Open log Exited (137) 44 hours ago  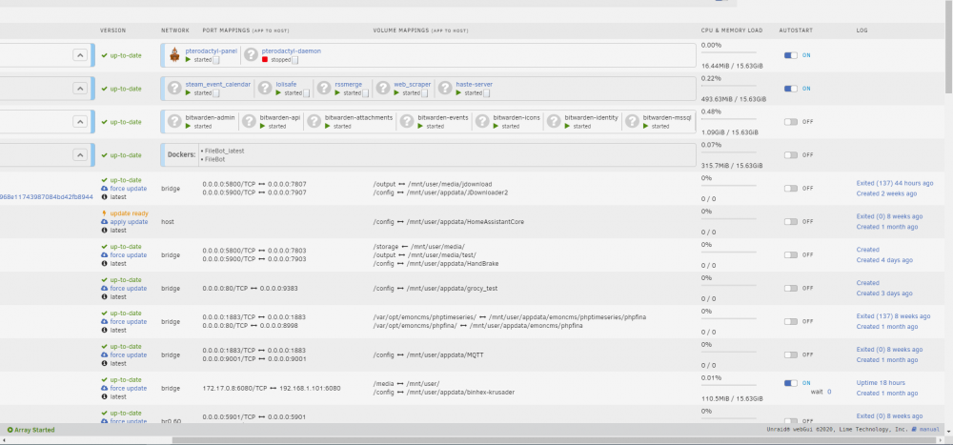click(895, 183)
